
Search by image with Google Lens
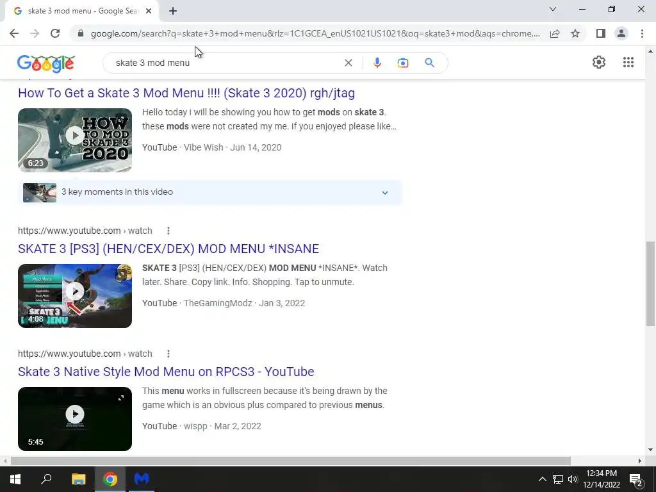click(402, 63)
